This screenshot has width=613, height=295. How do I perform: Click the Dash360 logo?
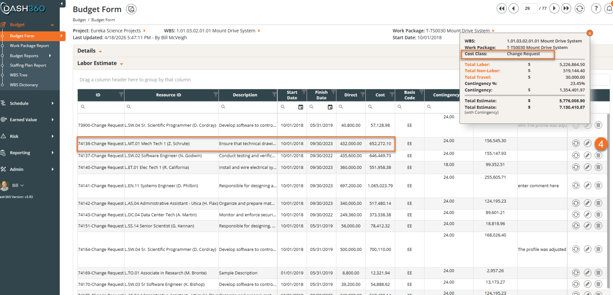point(23,8)
